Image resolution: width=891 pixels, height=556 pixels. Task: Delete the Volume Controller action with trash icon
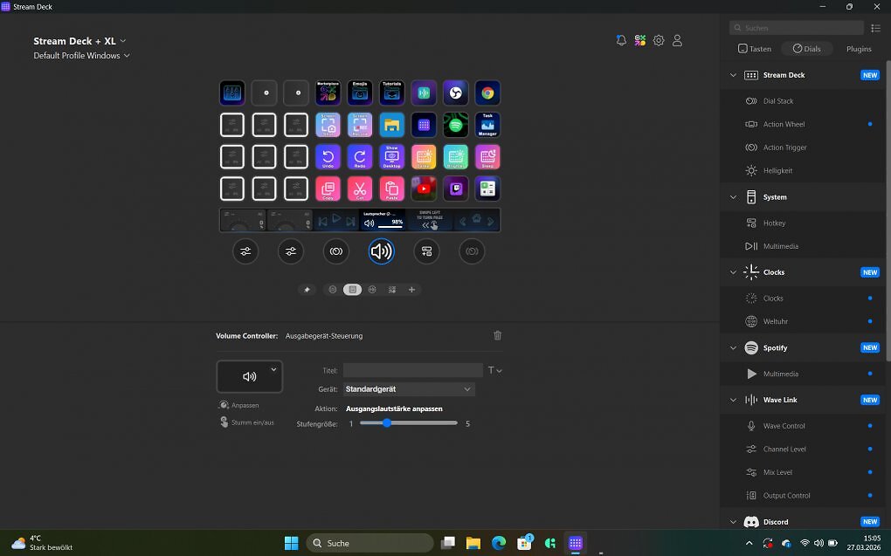coord(497,335)
